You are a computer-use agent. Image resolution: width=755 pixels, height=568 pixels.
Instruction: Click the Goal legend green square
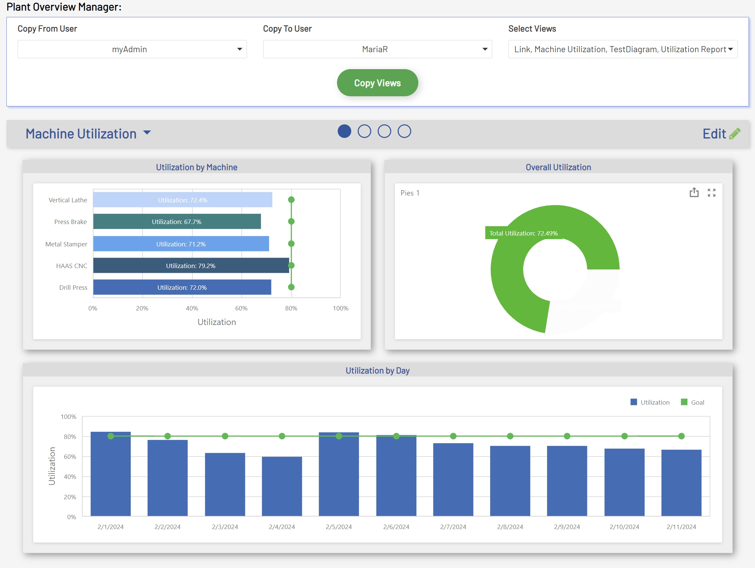pyautogui.click(x=684, y=402)
